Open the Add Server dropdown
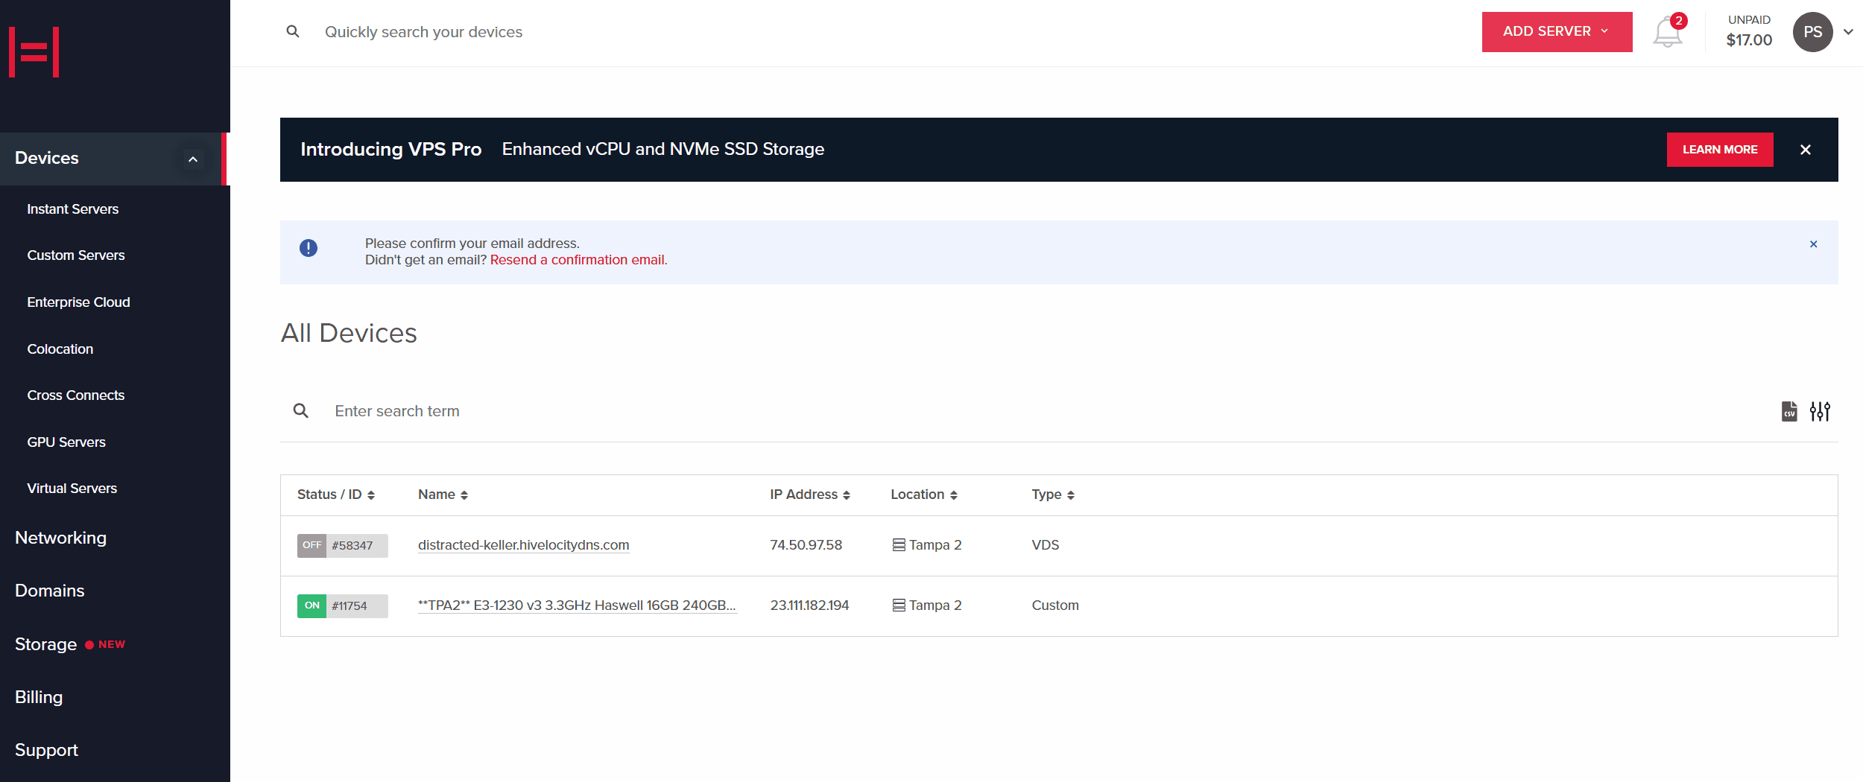 click(1556, 32)
